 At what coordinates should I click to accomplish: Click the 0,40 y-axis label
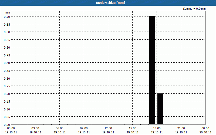click(x=7, y=63)
